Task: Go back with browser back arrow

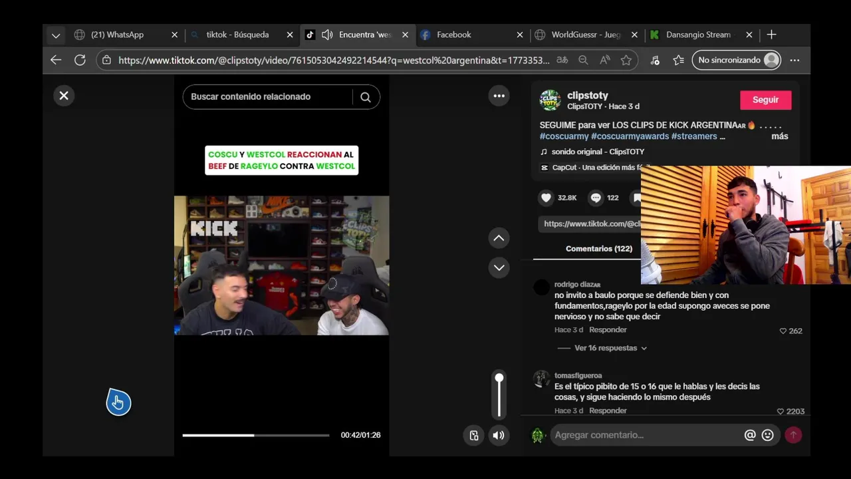Action: pos(56,60)
